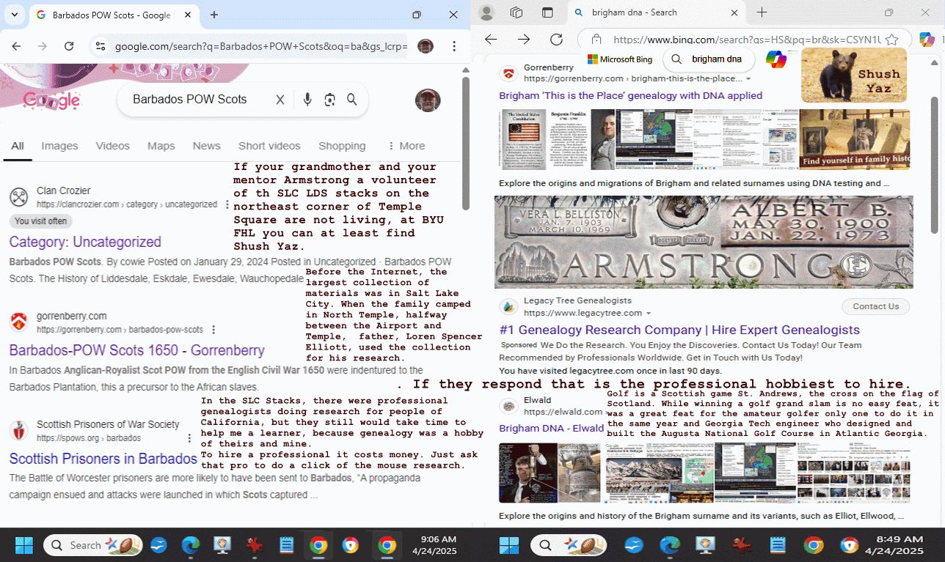
Task: Reload the Google search page in Chrome
Action: [69, 46]
